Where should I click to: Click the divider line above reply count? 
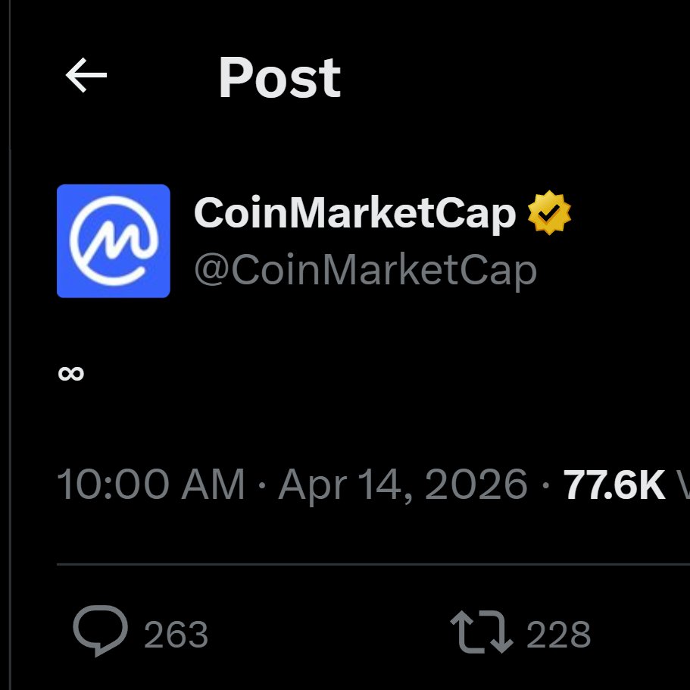point(371,564)
